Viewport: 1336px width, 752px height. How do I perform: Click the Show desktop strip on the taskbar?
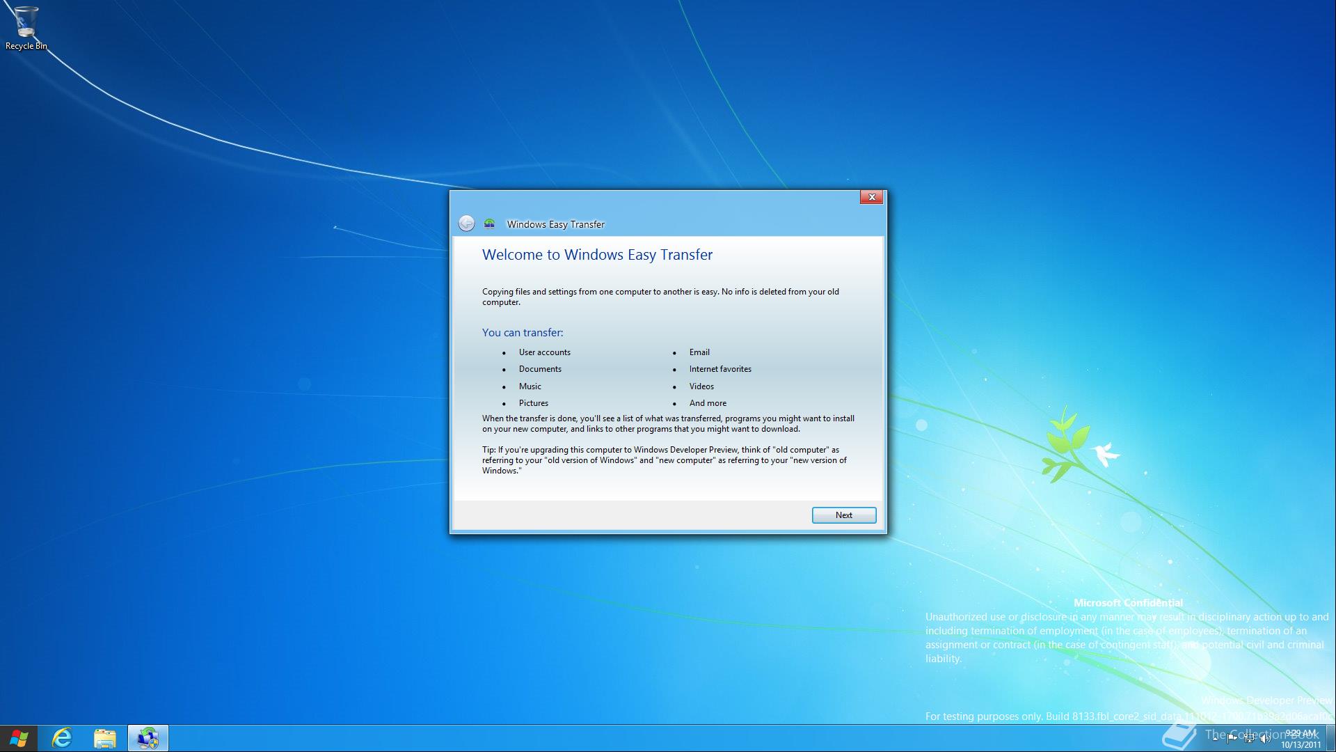point(1330,738)
